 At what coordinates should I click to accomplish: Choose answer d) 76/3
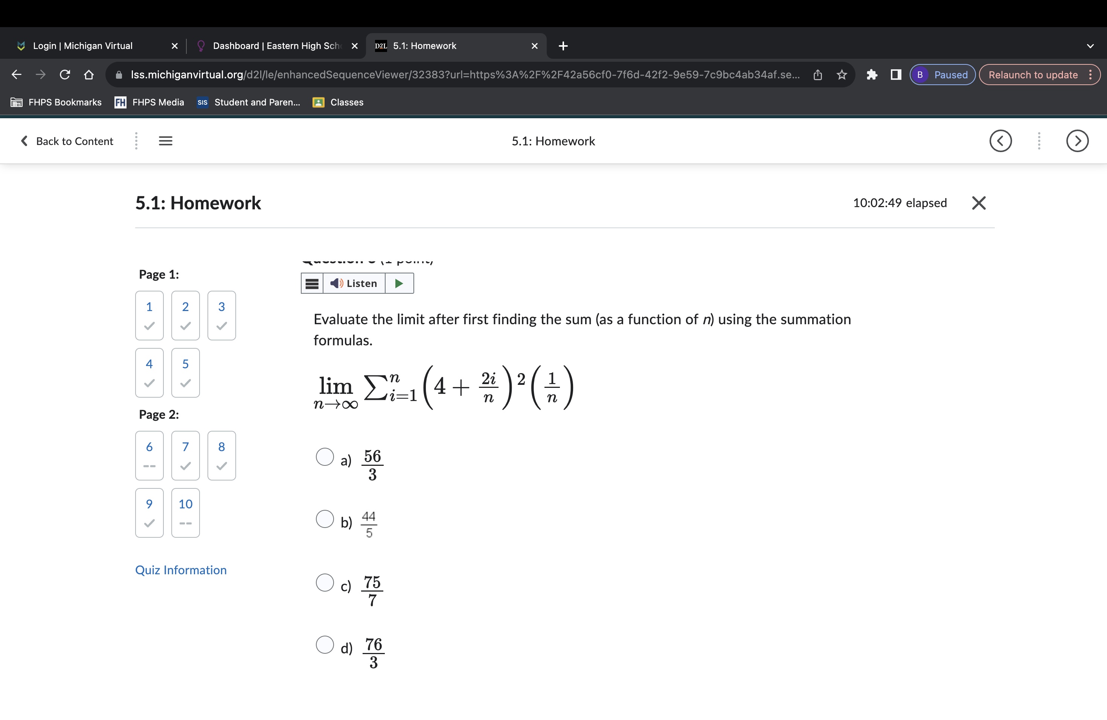point(325,645)
